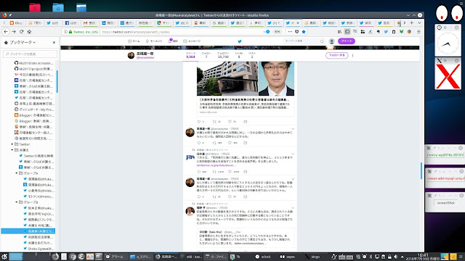Image resolution: width=465 pixels, height=261 pixels.
Task: Click the page vertical scrollbar indicator
Action: point(421,171)
